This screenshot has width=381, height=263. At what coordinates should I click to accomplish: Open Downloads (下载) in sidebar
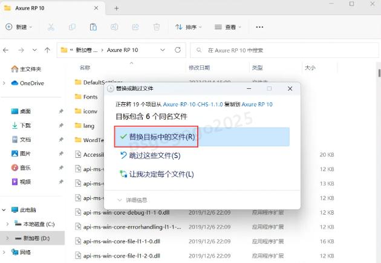click(21, 125)
